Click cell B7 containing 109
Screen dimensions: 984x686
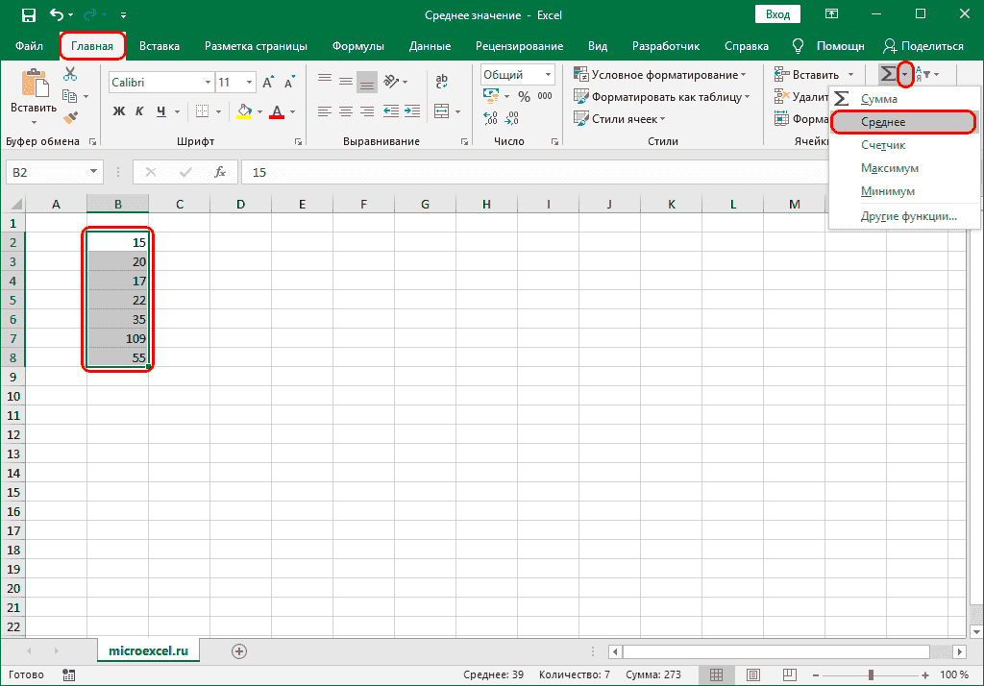tap(117, 338)
